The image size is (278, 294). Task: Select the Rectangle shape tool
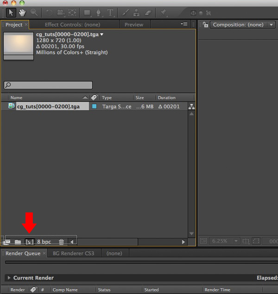(87, 13)
